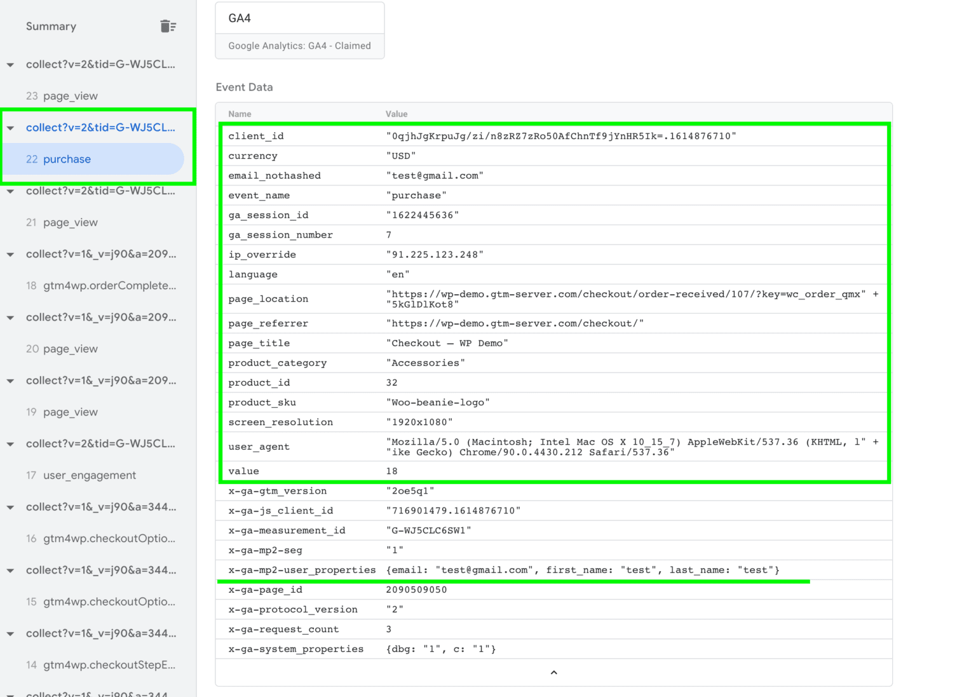Click the arrow next to the collect request above gtm4wp.orderComplete
The image size is (976, 697).
(10, 254)
